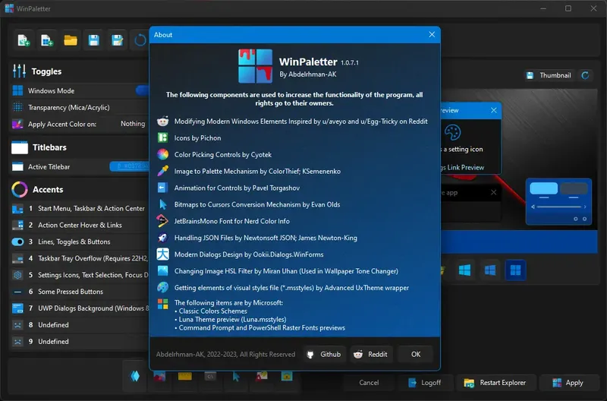Image resolution: width=607 pixels, height=401 pixels.
Task: Click the Cancel button in main window
Action: coord(369,383)
